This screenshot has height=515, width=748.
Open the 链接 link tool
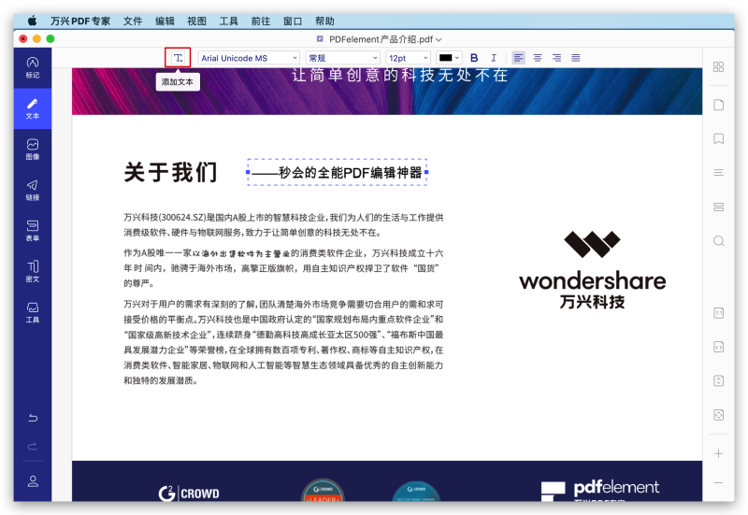tap(33, 190)
